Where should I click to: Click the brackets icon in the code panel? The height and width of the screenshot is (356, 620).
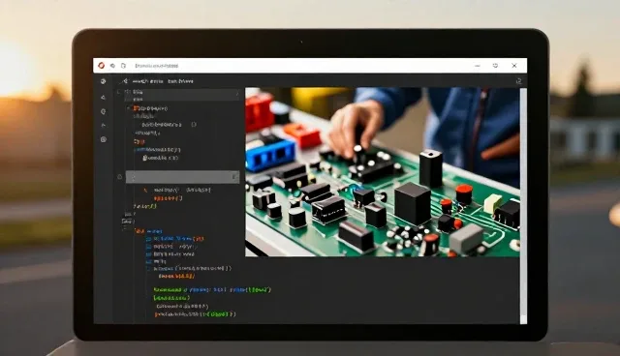(194, 125)
